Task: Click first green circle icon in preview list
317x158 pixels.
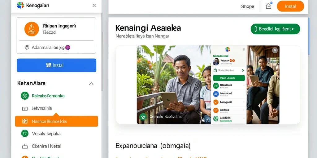Action: [216, 86]
